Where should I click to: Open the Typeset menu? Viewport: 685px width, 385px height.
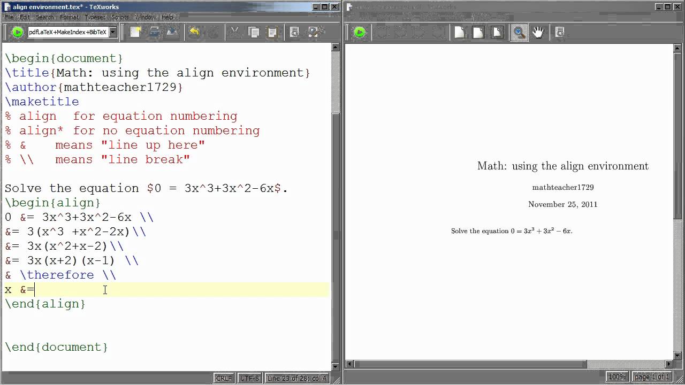[x=95, y=17]
